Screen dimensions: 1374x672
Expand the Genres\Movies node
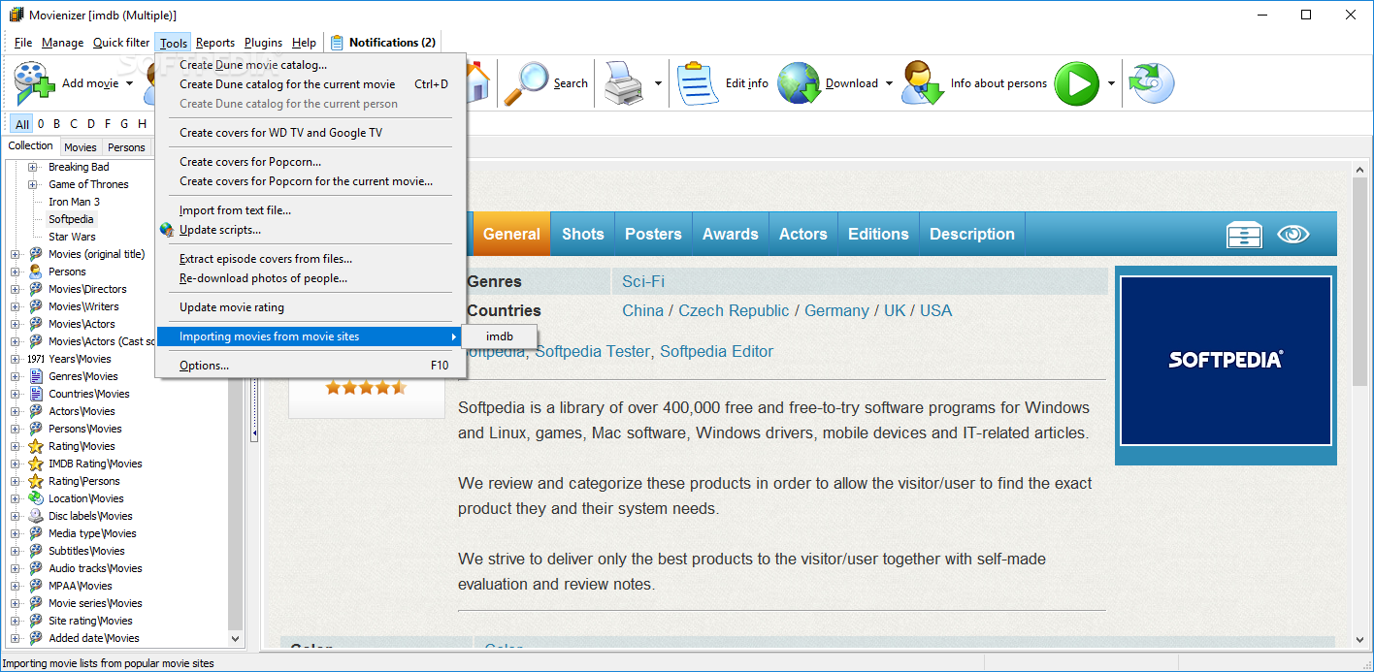coord(15,376)
